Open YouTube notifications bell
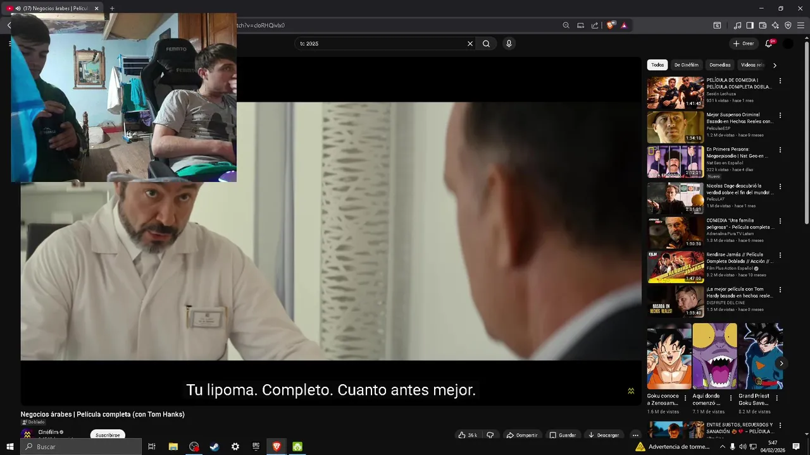 pyautogui.click(x=769, y=44)
